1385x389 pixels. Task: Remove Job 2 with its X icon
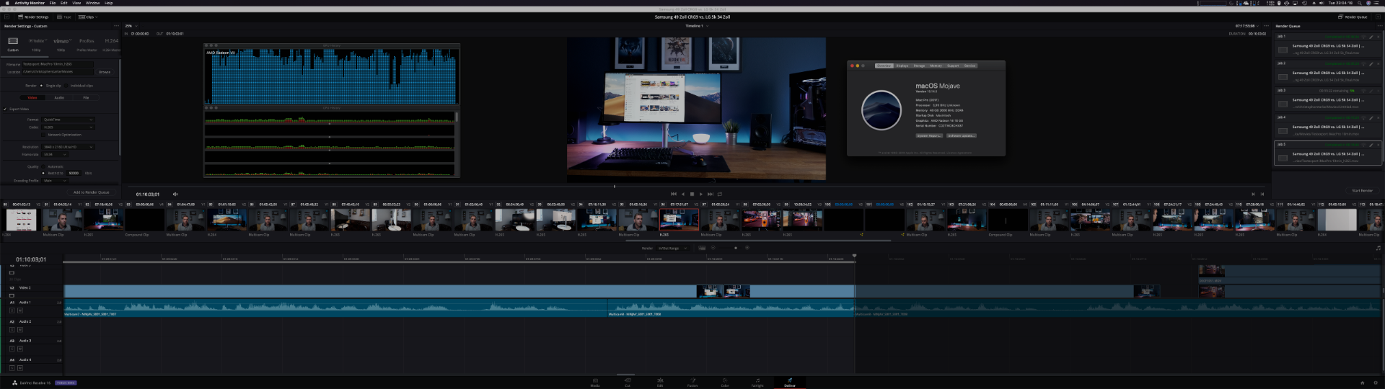(x=1379, y=63)
